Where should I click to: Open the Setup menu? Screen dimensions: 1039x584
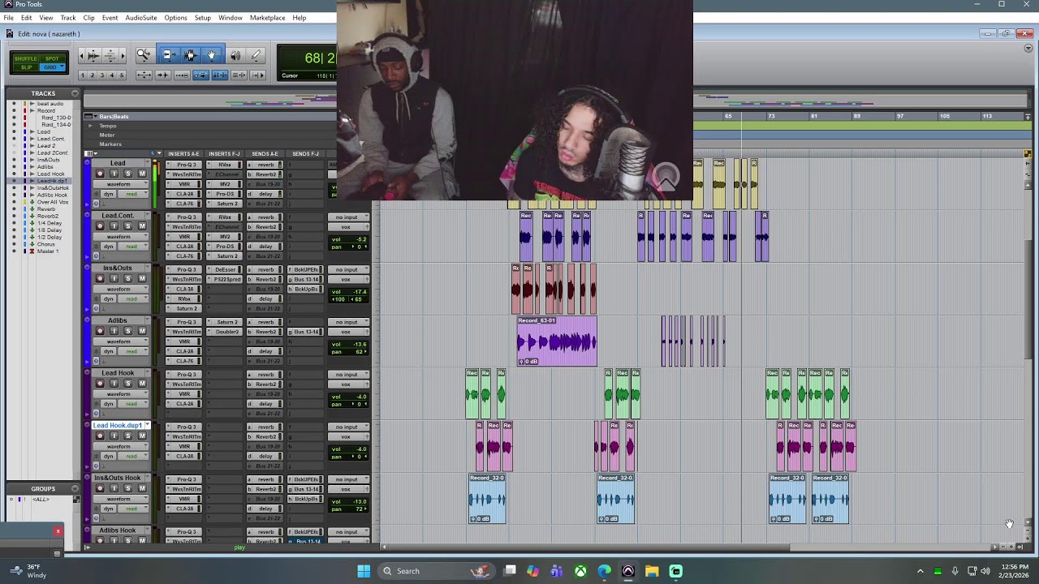click(x=202, y=18)
